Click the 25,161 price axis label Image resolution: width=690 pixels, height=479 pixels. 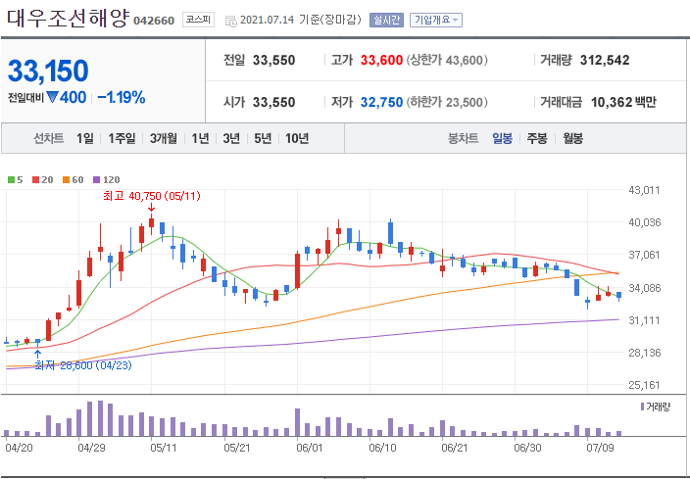pos(644,385)
